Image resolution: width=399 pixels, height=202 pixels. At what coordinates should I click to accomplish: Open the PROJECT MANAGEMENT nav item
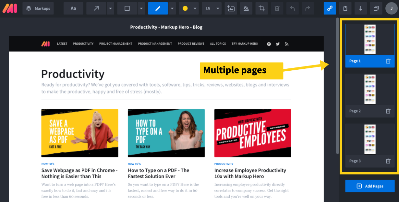[116, 44]
